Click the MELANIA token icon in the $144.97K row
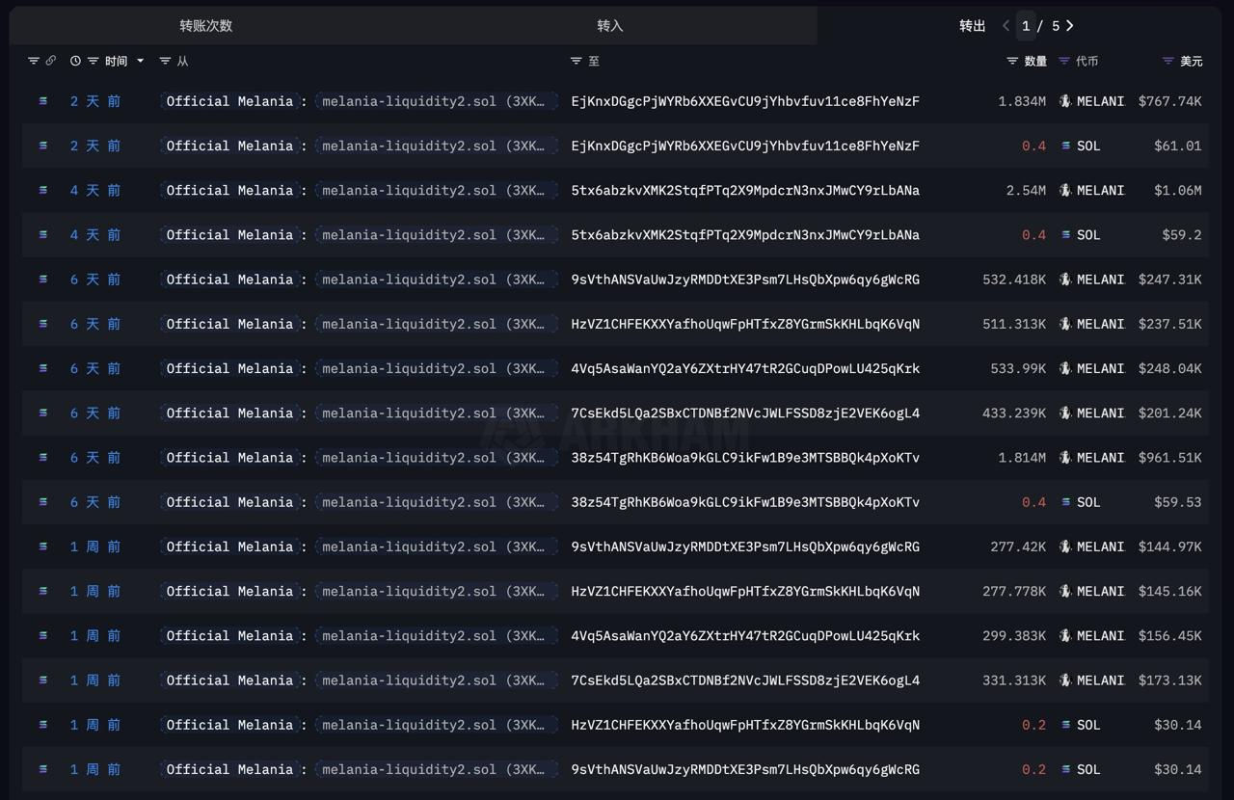This screenshot has height=800, width=1234. pos(1065,547)
